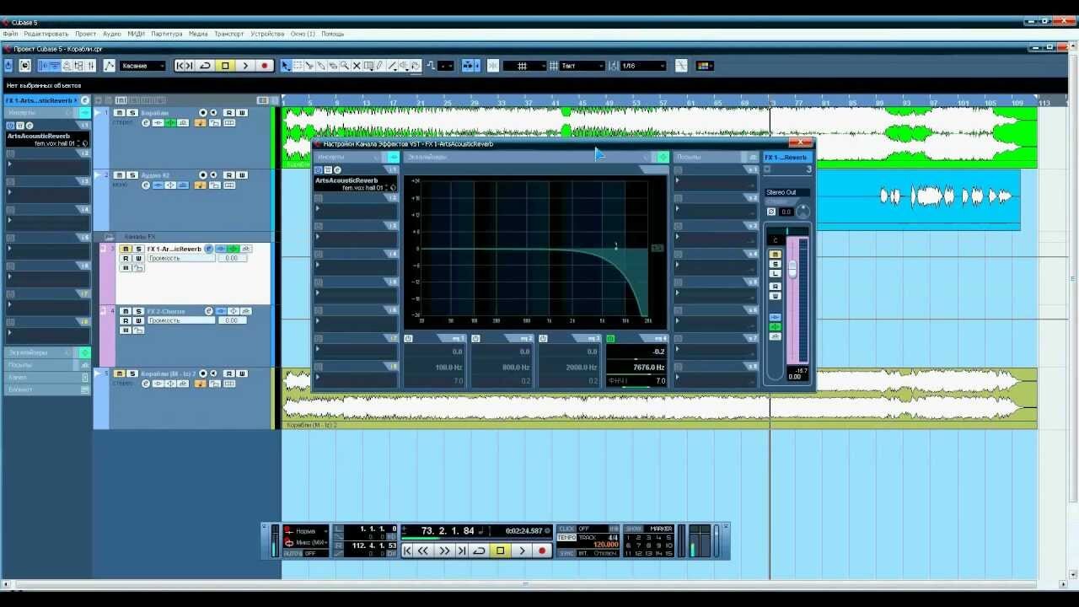Mute the FX 2-Chorus track
Image resolution: width=1079 pixels, height=607 pixels.
126,311
